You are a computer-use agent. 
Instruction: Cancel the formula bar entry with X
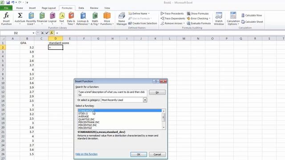[42, 33]
